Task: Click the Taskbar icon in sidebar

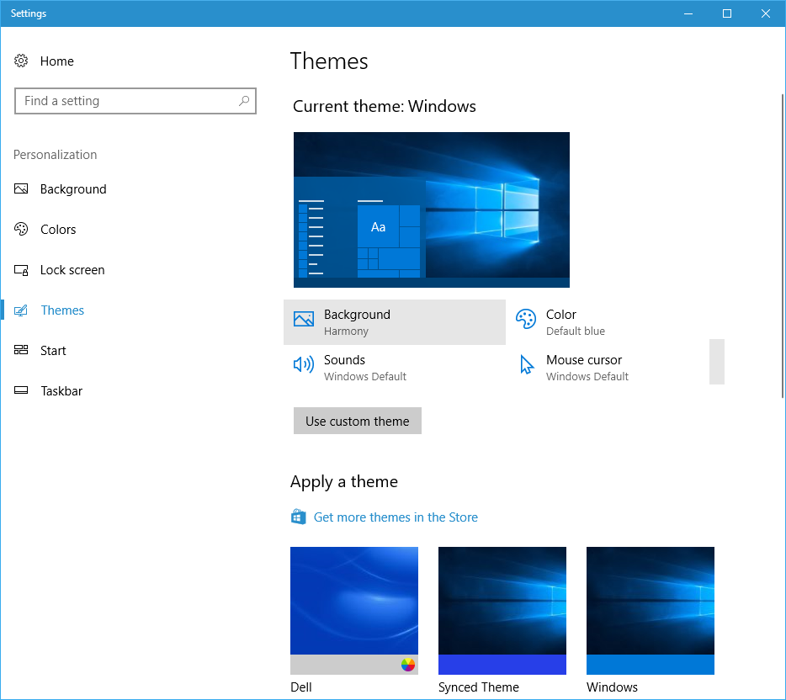Action: click(x=22, y=391)
